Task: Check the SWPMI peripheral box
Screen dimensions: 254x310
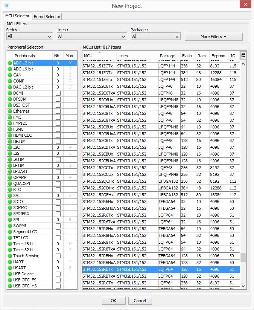Action: [58, 226]
